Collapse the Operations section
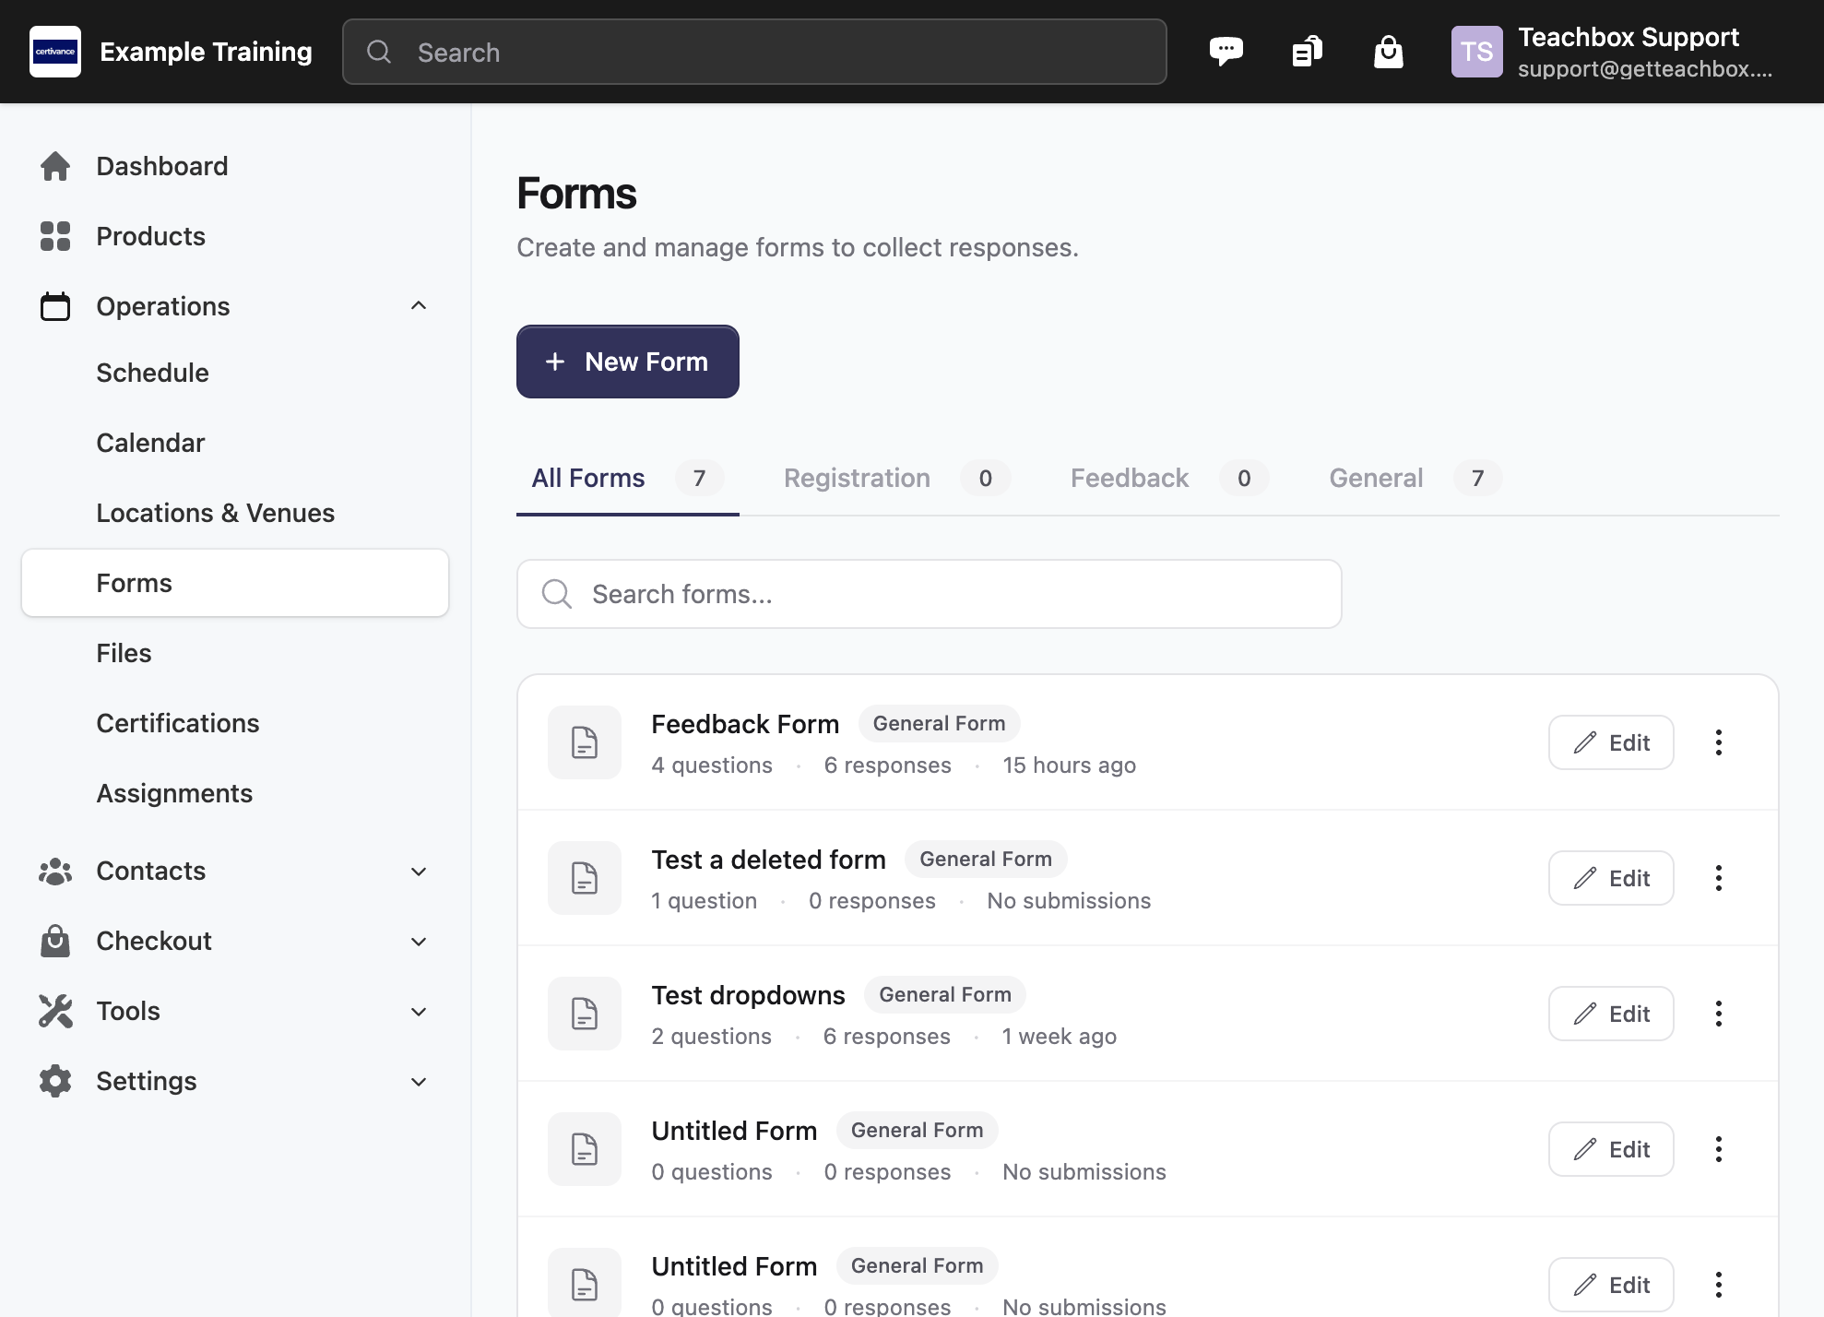The width and height of the screenshot is (1824, 1317). pos(419,305)
